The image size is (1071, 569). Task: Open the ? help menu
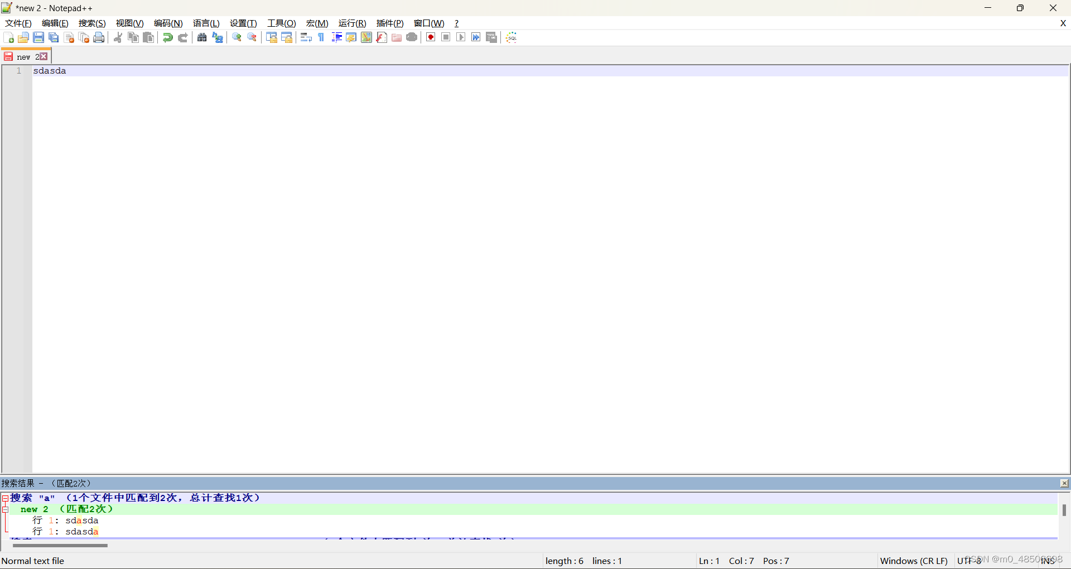tap(456, 23)
